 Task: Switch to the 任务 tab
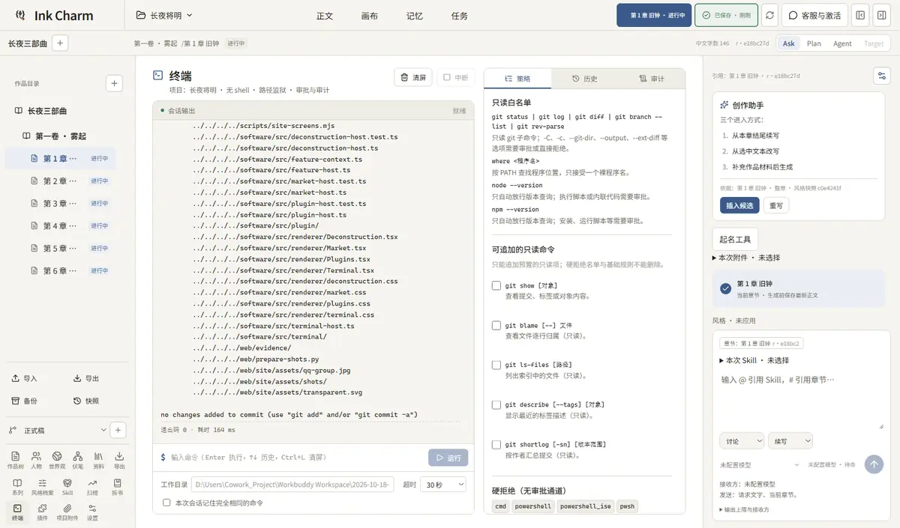460,16
